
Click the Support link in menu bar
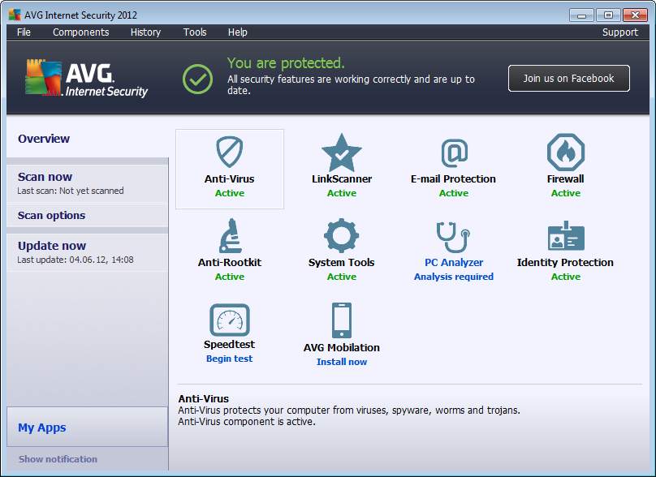[x=619, y=32]
